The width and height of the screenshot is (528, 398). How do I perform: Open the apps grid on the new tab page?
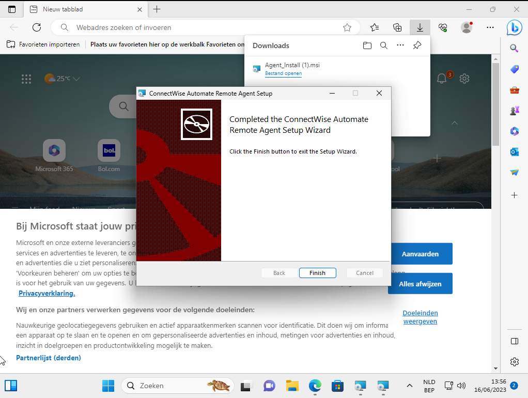[x=26, y=79]
